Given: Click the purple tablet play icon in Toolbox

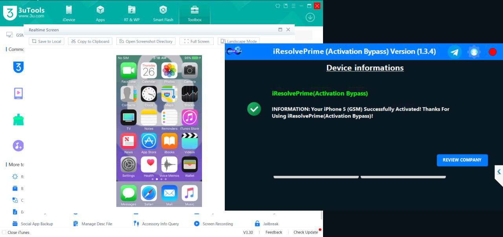Looking at the screenshot, I should [18, 93].
